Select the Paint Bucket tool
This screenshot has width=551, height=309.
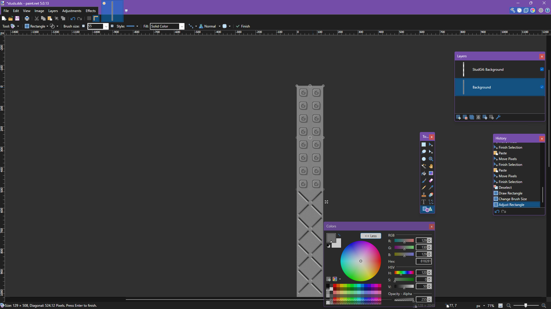(x=424, y=173)
